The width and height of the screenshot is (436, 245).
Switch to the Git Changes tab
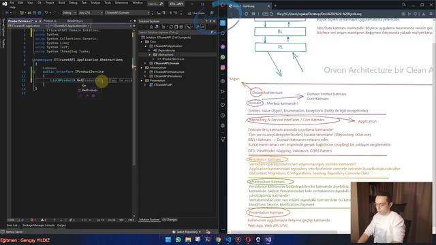coord(170,220)
